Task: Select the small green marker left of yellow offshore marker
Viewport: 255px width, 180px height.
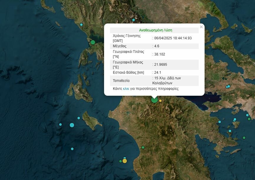Action: [x=121, y=161]
